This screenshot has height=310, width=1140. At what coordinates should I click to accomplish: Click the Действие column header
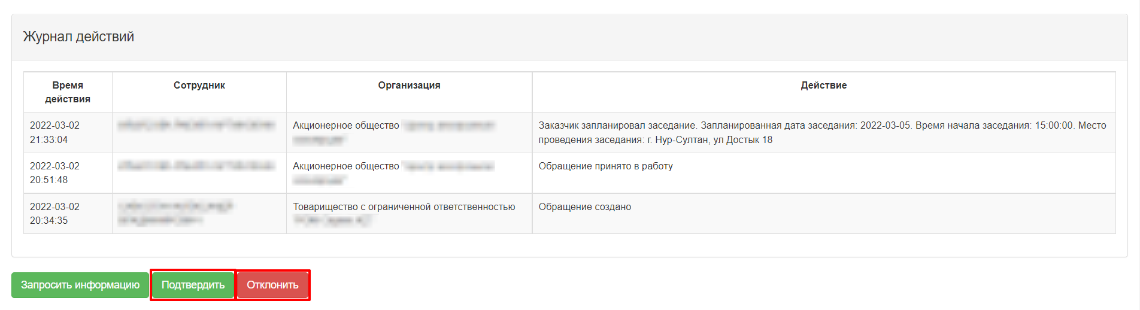pos(824,86)
